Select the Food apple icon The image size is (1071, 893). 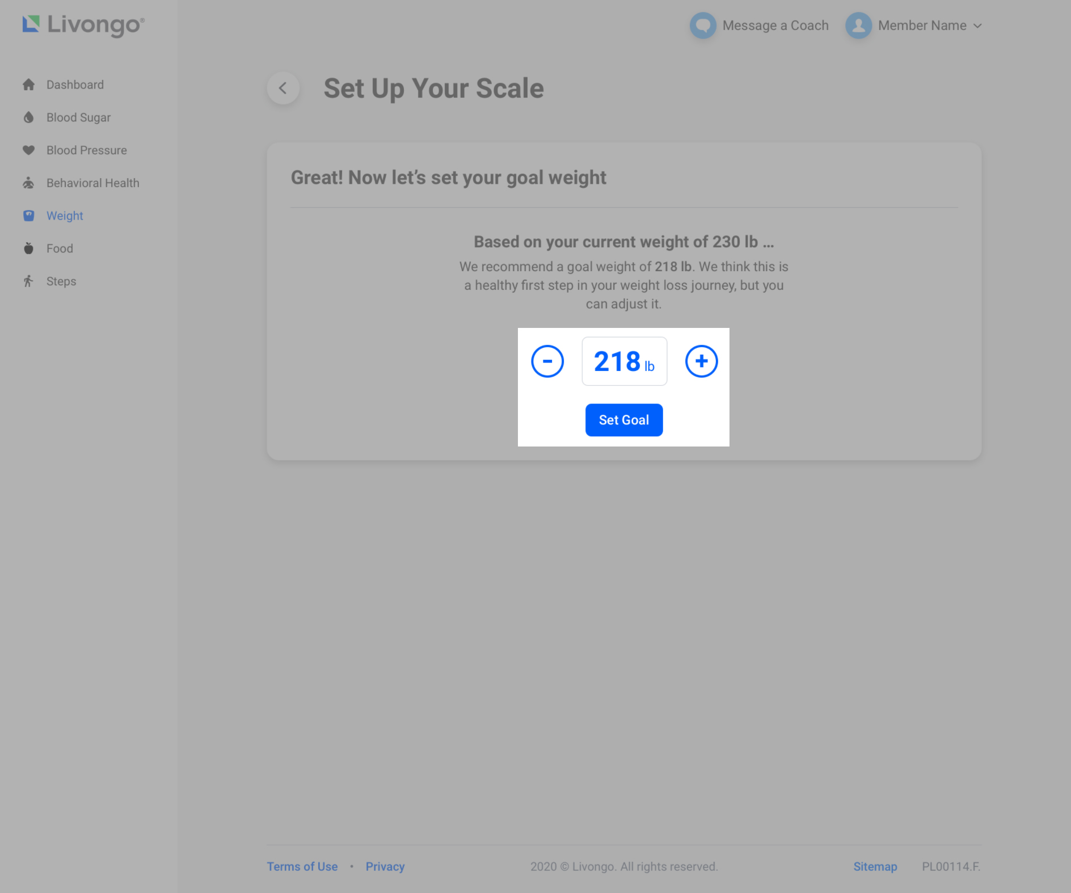[28, 248]
